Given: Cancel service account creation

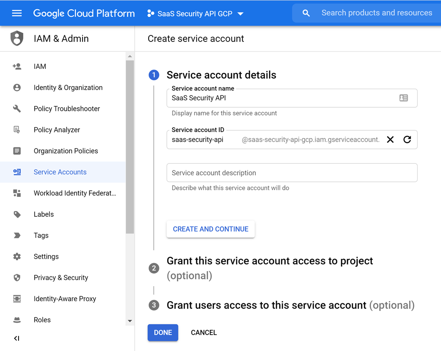Looking at the screenshot, I should click(x=204, y=332).
